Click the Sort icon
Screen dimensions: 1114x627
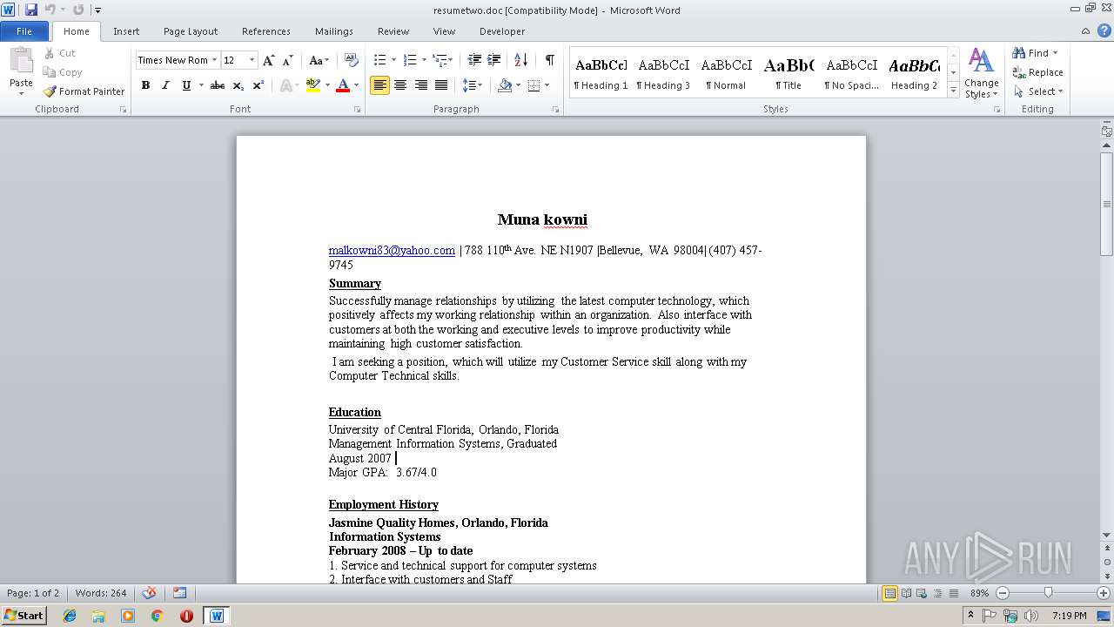pyautogui.click(x=520, y=60)
